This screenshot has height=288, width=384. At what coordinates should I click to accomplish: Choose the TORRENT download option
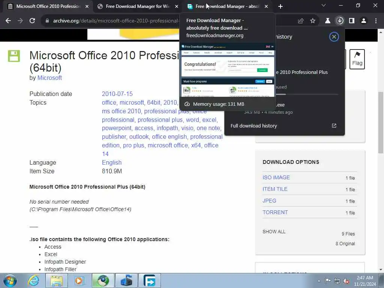[x=275, y=212]
